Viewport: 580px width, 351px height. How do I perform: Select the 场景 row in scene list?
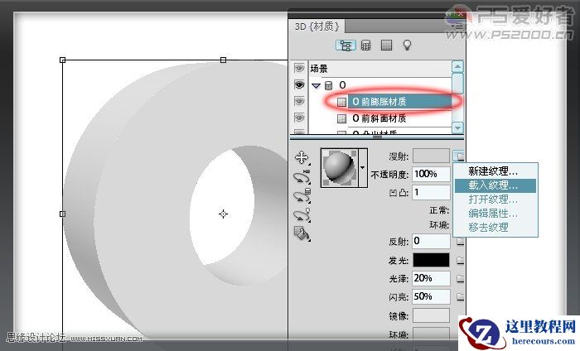[380, 69]
